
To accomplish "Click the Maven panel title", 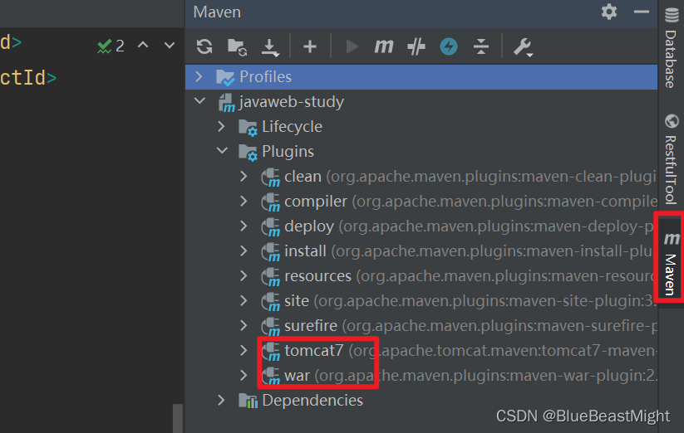I will point(217,12).
